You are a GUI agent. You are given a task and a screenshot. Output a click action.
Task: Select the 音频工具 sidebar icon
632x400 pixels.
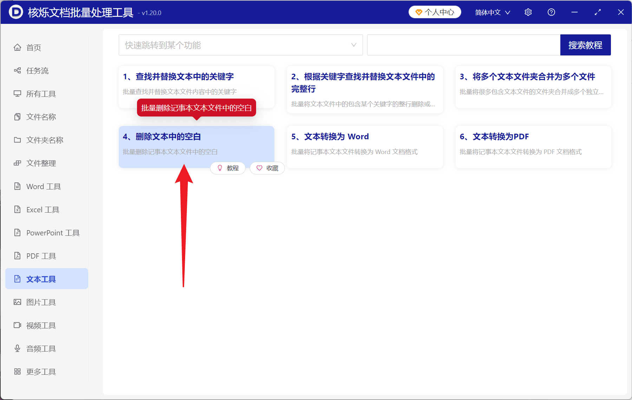coord(40,348)
